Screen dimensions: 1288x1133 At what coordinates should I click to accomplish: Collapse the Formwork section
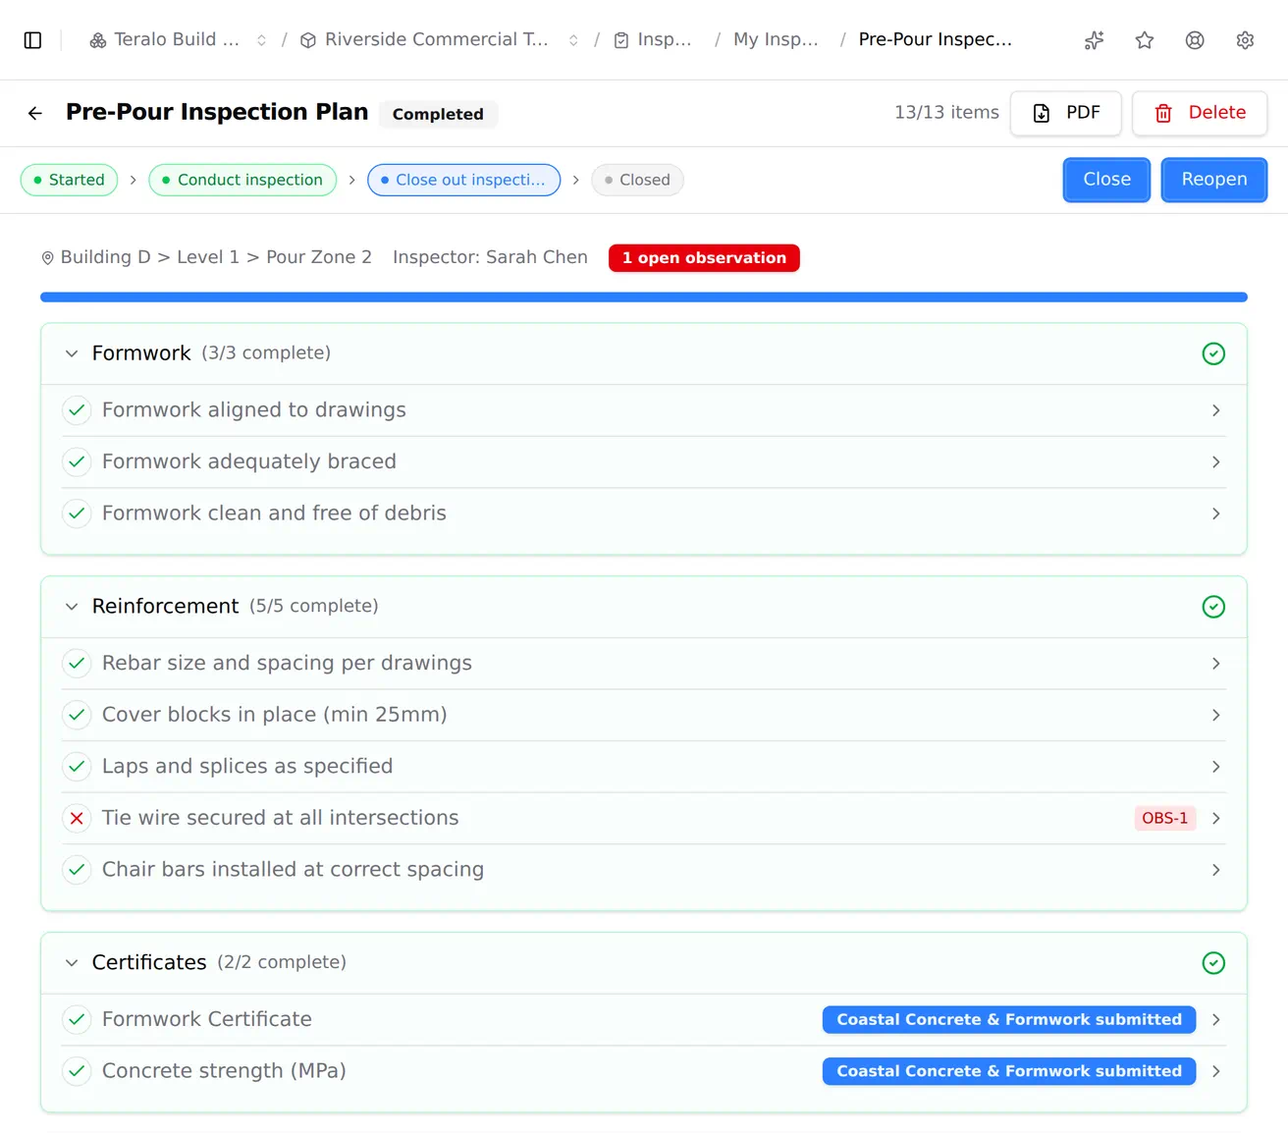(x=72, y=353)
